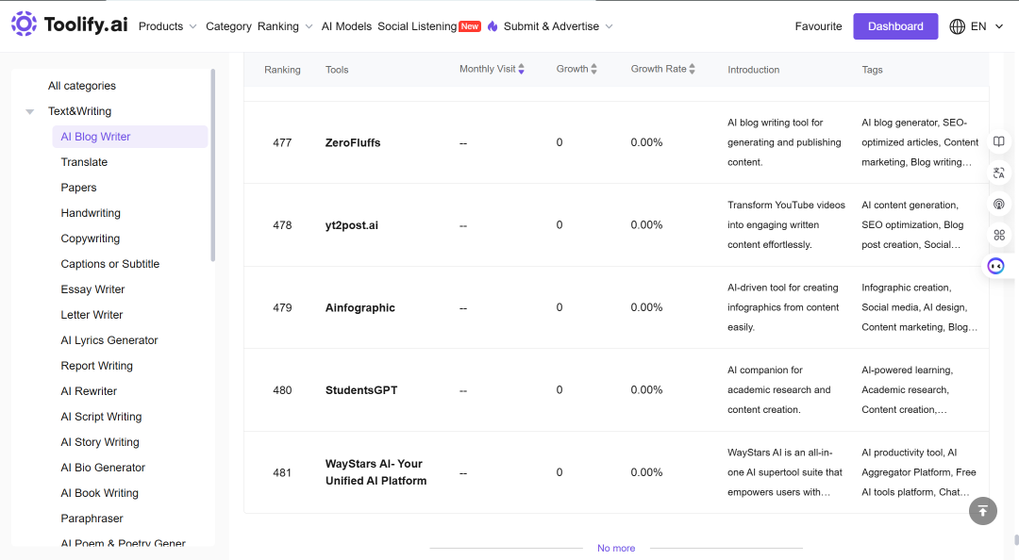Sort by Monthly Visit arrows

(x=521, y=69)
